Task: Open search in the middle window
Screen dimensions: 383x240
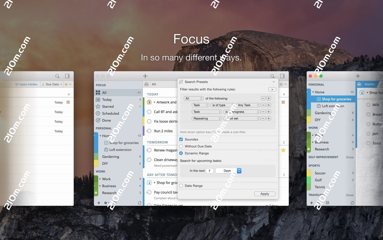Action: (x=272, y=76)
